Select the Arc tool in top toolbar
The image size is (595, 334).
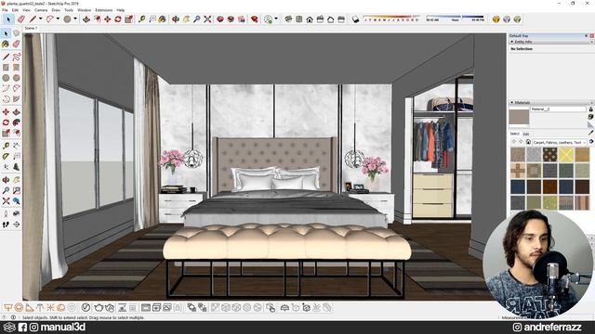50,19
